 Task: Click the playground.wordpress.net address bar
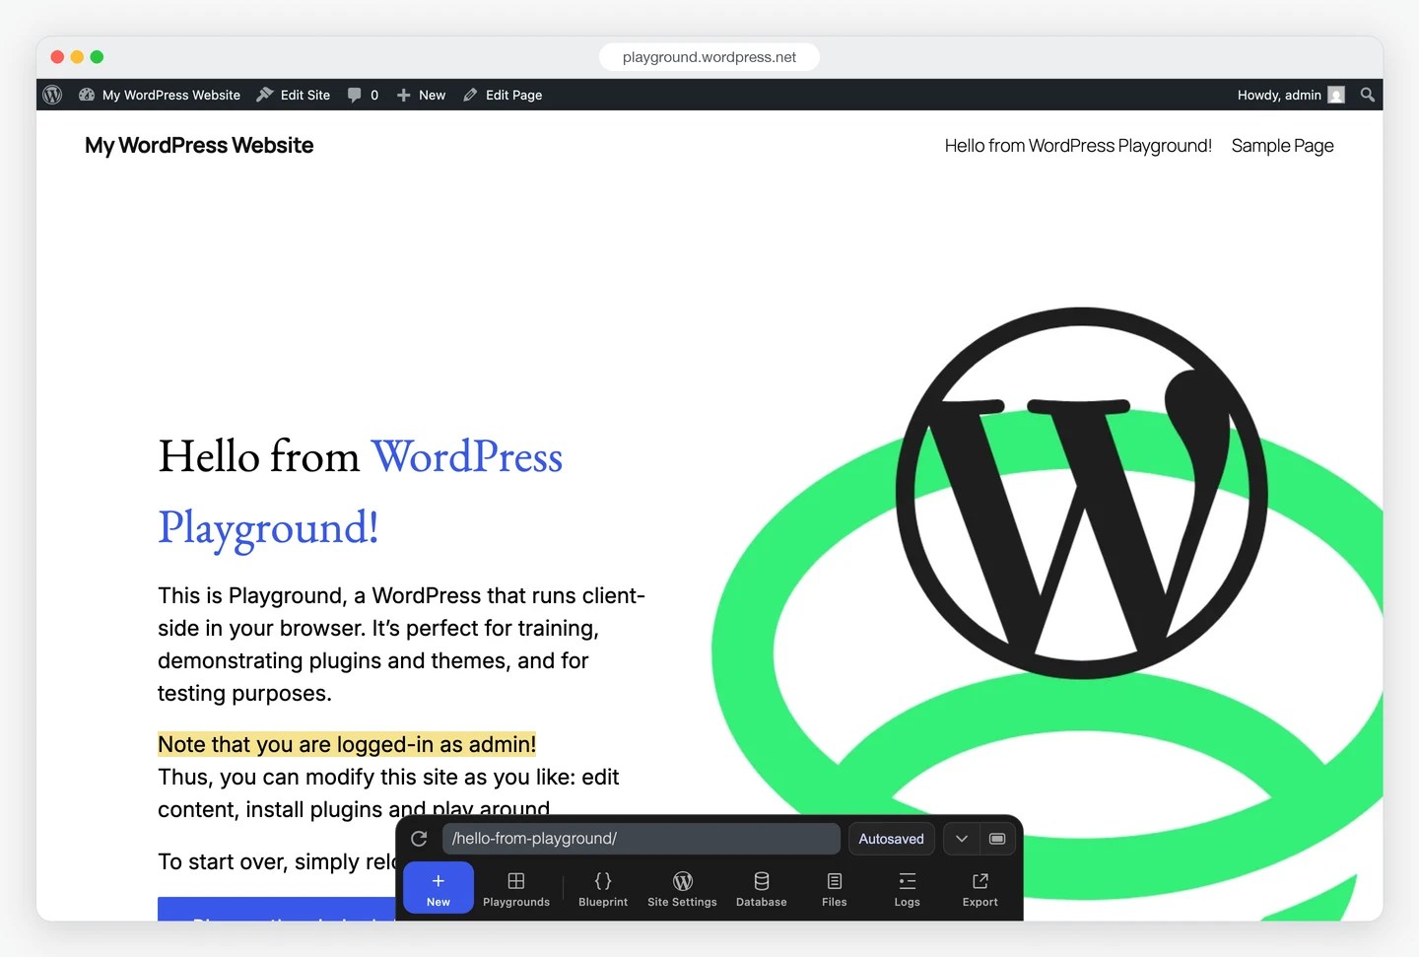[709, 57]
